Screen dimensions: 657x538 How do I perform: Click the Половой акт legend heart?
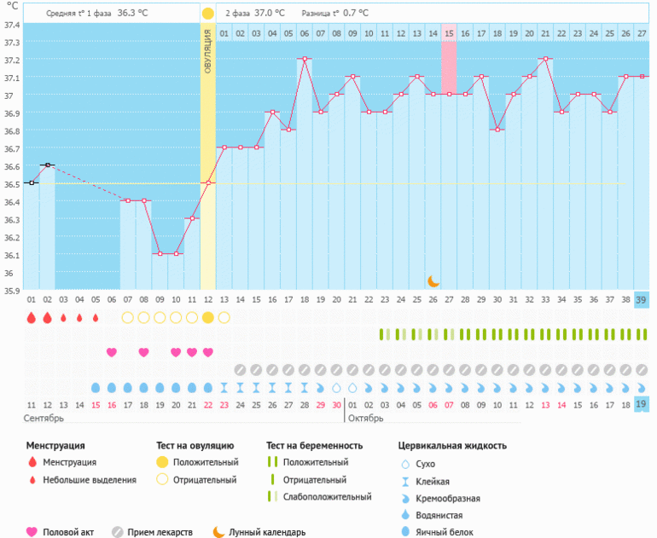tap(32, 532)
